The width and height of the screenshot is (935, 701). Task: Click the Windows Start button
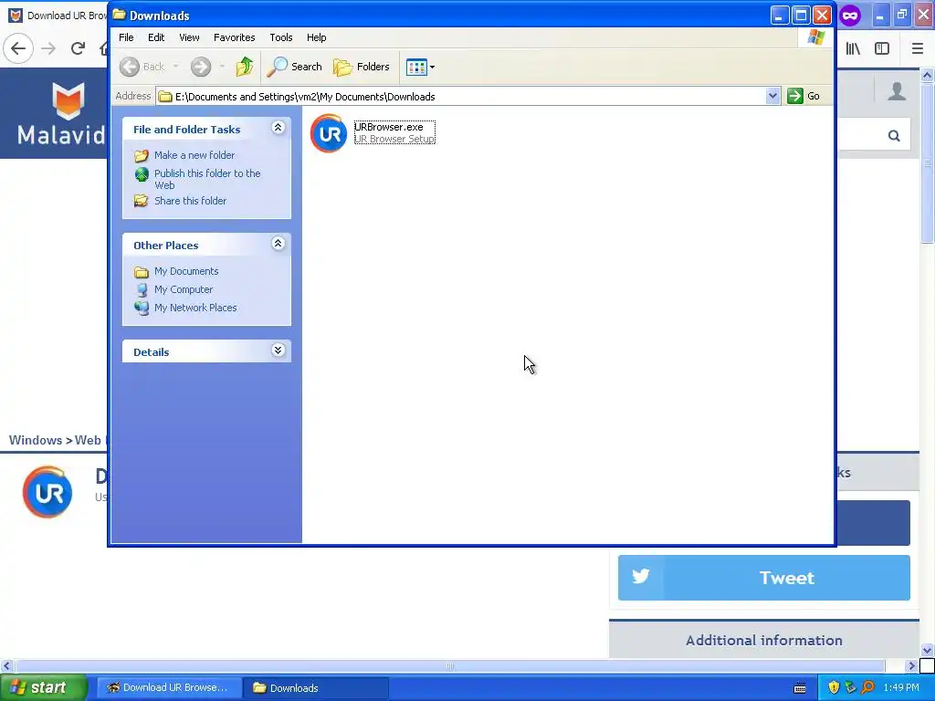[x=43, y=687]
